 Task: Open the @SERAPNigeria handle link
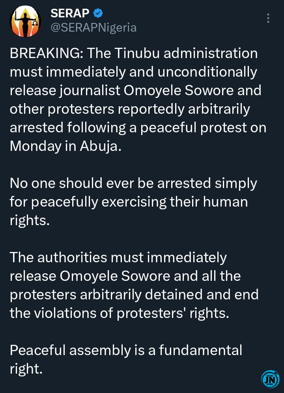[x=94, y=28]
